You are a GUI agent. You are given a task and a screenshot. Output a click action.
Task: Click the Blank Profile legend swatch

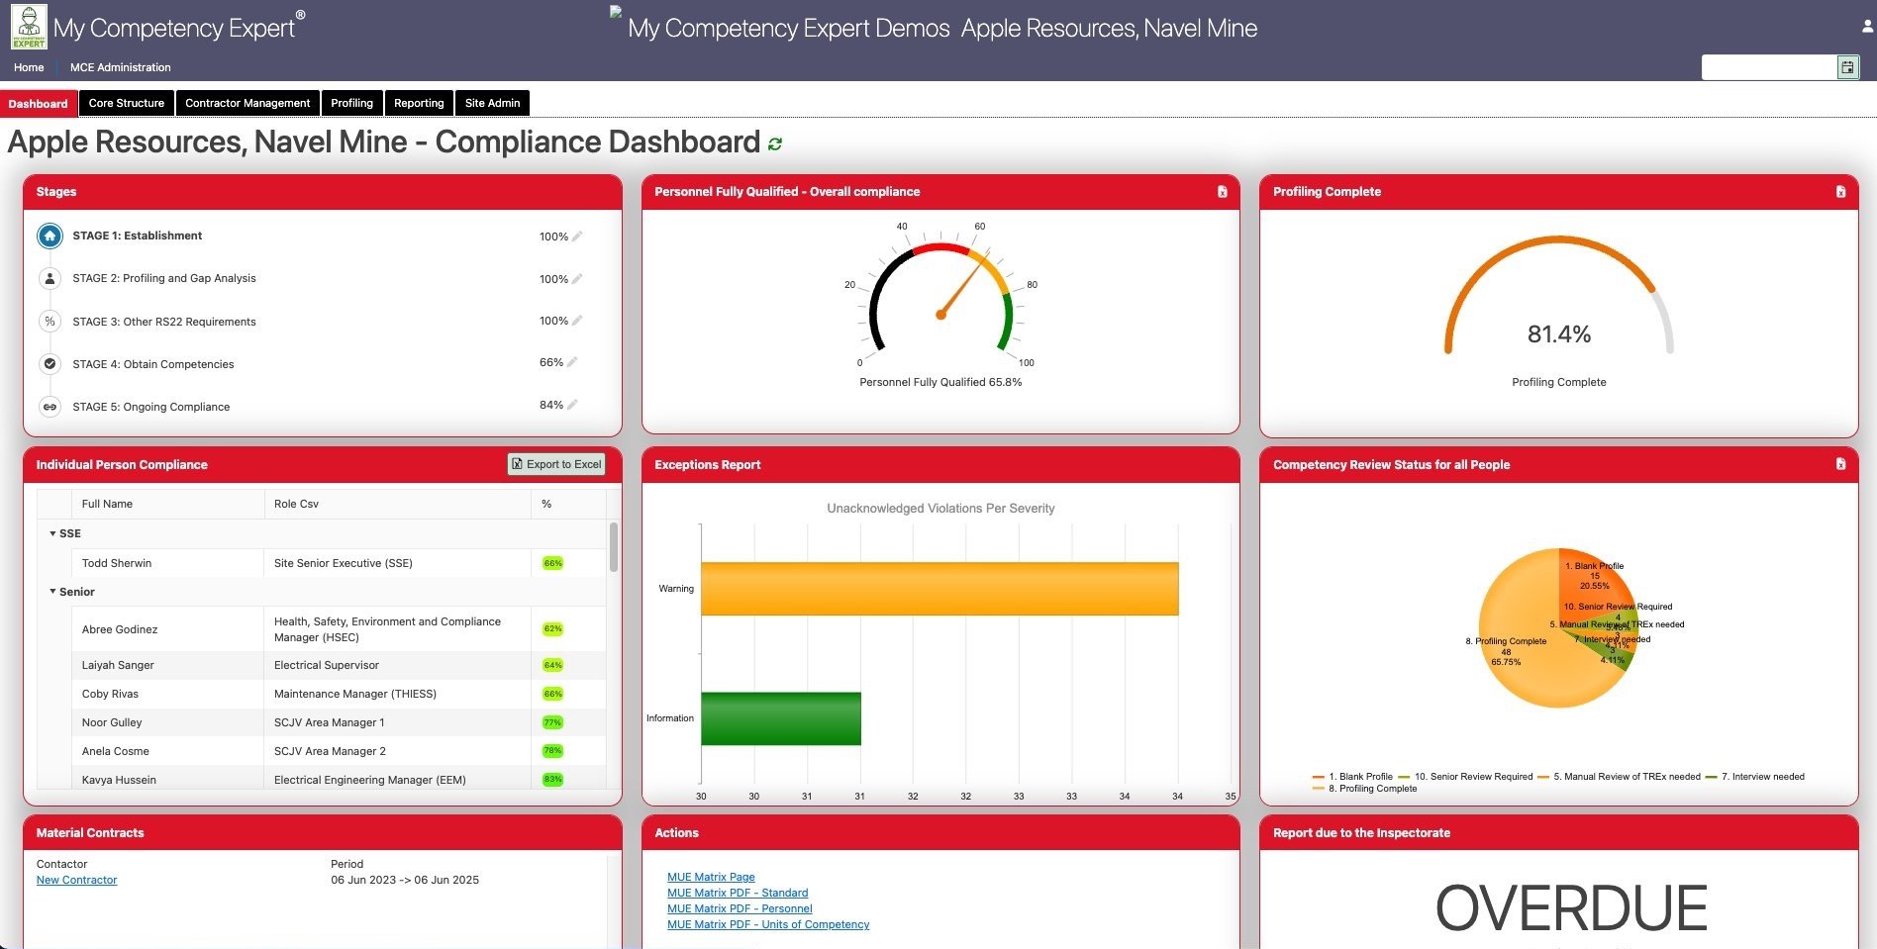coord(1319,777)
